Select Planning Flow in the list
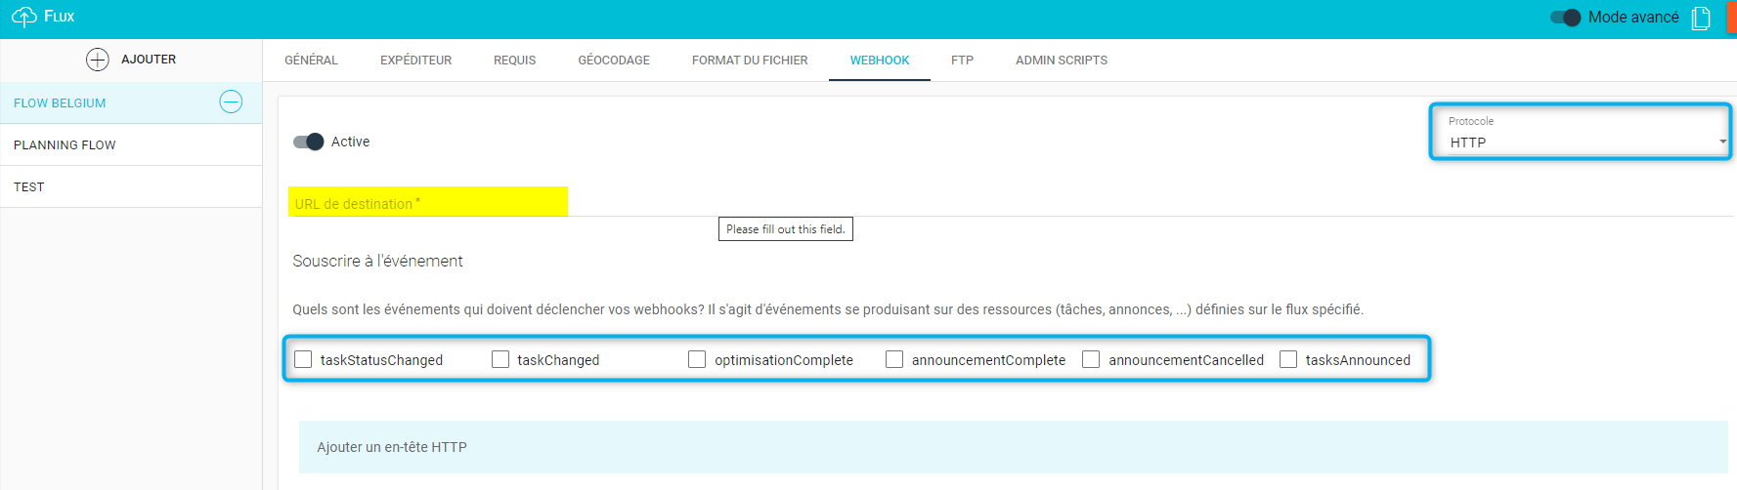Screen dimensions: 1737x490 coord(131,144)
